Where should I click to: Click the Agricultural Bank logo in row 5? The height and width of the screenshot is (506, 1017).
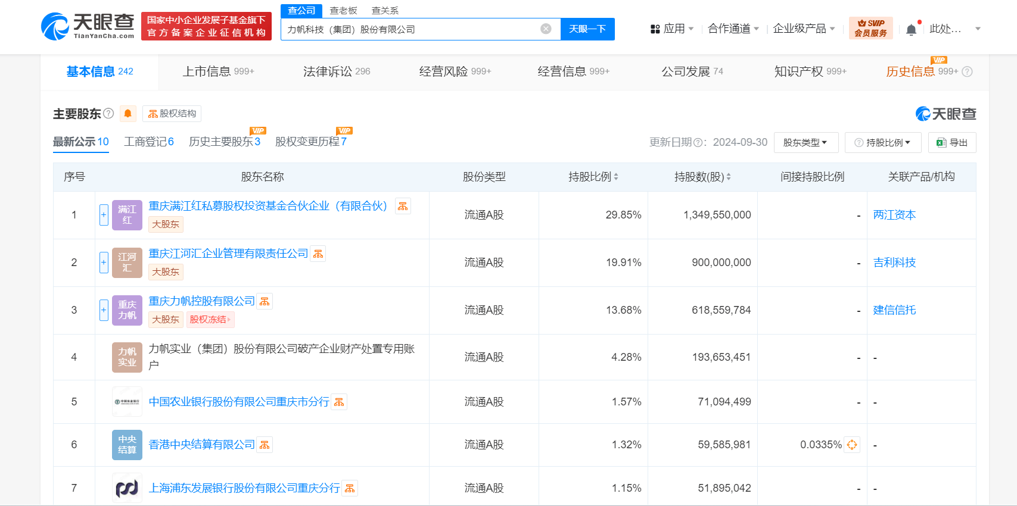pyautogui.click(x=127, y=402)
